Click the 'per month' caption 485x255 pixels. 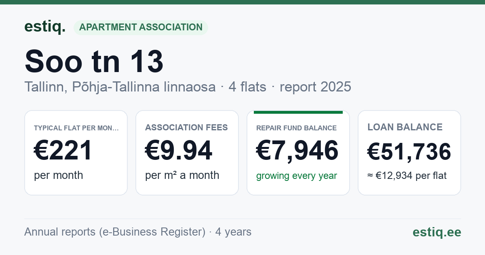click(59, 175)
